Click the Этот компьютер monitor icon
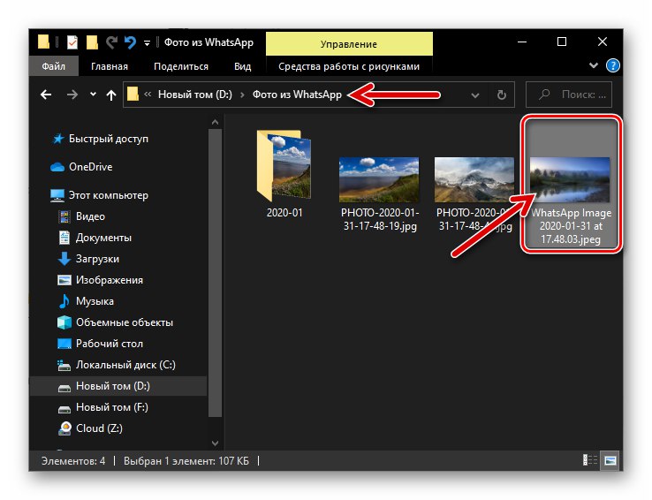 (x=57, y=195)
